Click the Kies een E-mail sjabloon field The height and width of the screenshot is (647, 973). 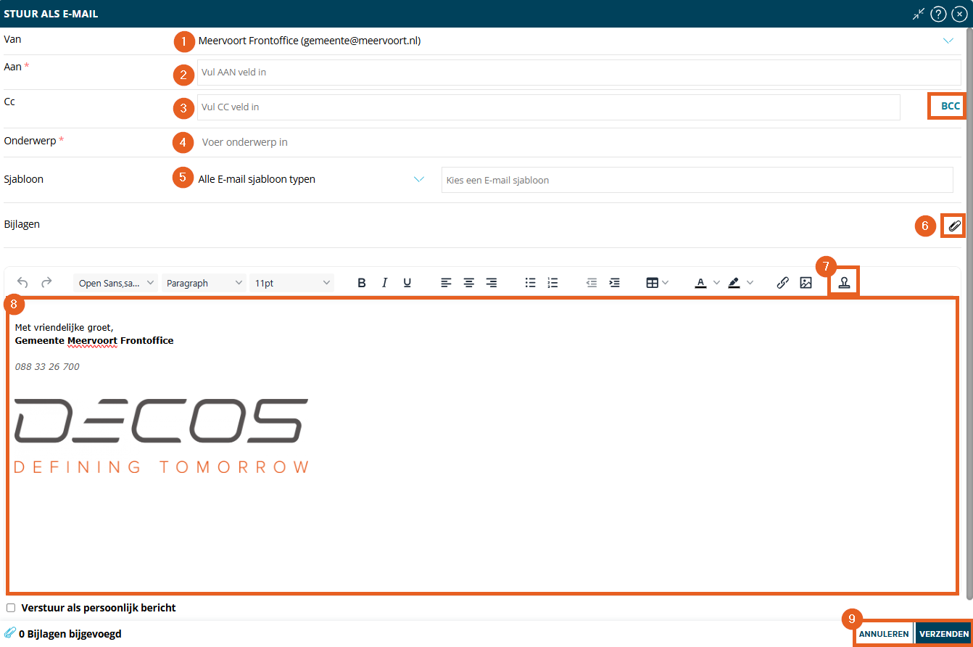pyautogui.click(x=697, y=180)
